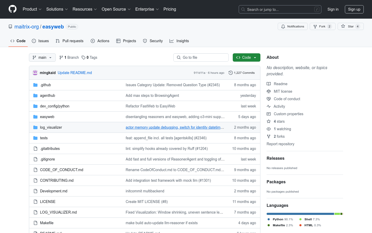Click Report repository link
This screenshot has width=372, height=233.
[281, 144]
